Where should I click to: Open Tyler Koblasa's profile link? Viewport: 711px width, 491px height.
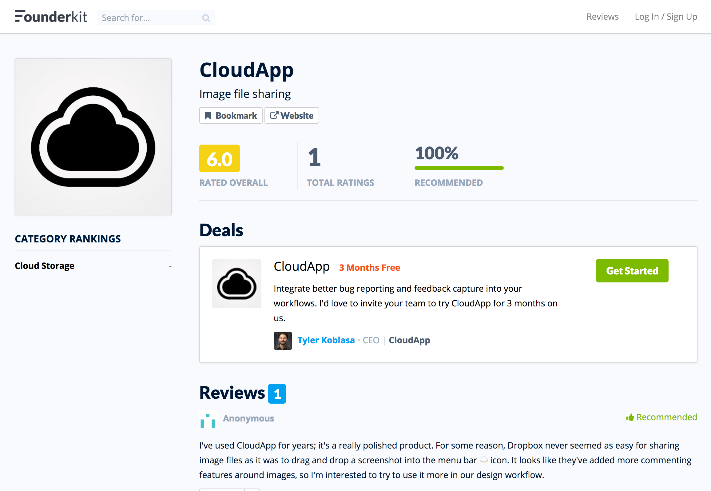click(x=326, y=340)
